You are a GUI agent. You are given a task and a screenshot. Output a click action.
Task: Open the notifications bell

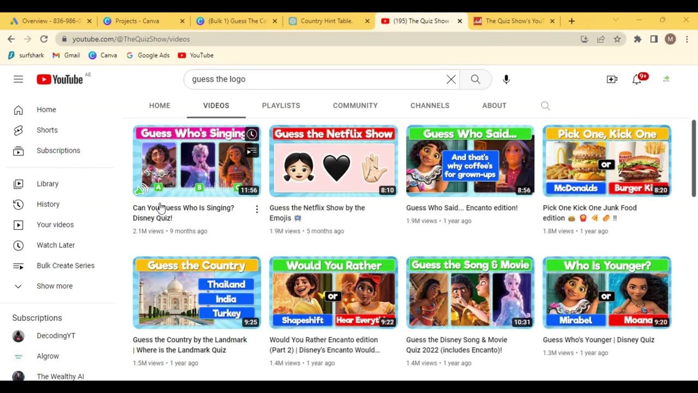tap(636, 80)
